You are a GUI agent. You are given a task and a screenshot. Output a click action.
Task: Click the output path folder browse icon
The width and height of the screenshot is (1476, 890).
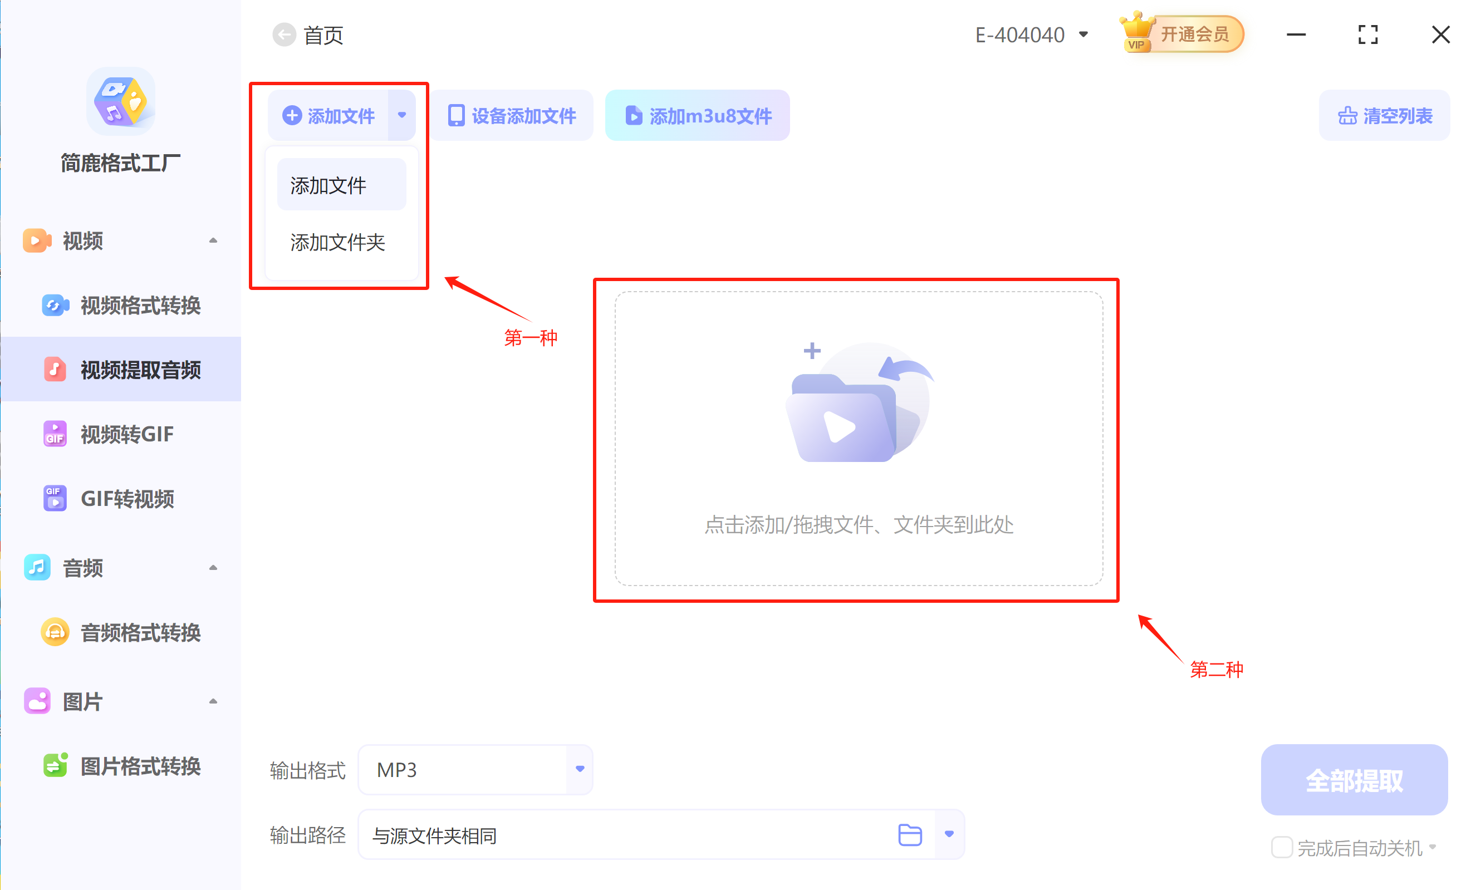tap(909, 834)
